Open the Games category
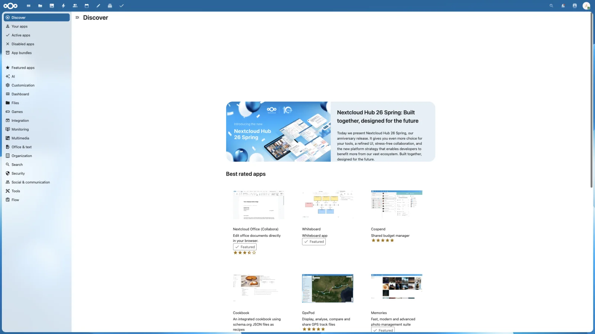This screenshot has width=595, height=334. (37, 112)
